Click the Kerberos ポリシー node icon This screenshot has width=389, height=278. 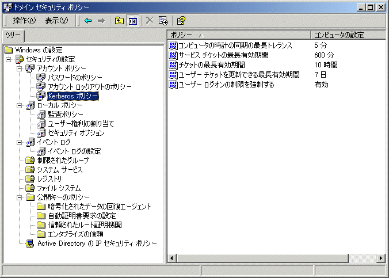(x=41, y=96)
